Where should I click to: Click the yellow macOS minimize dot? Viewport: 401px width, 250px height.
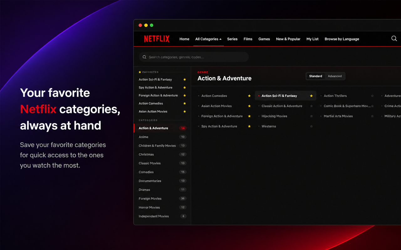coord(146,25)
